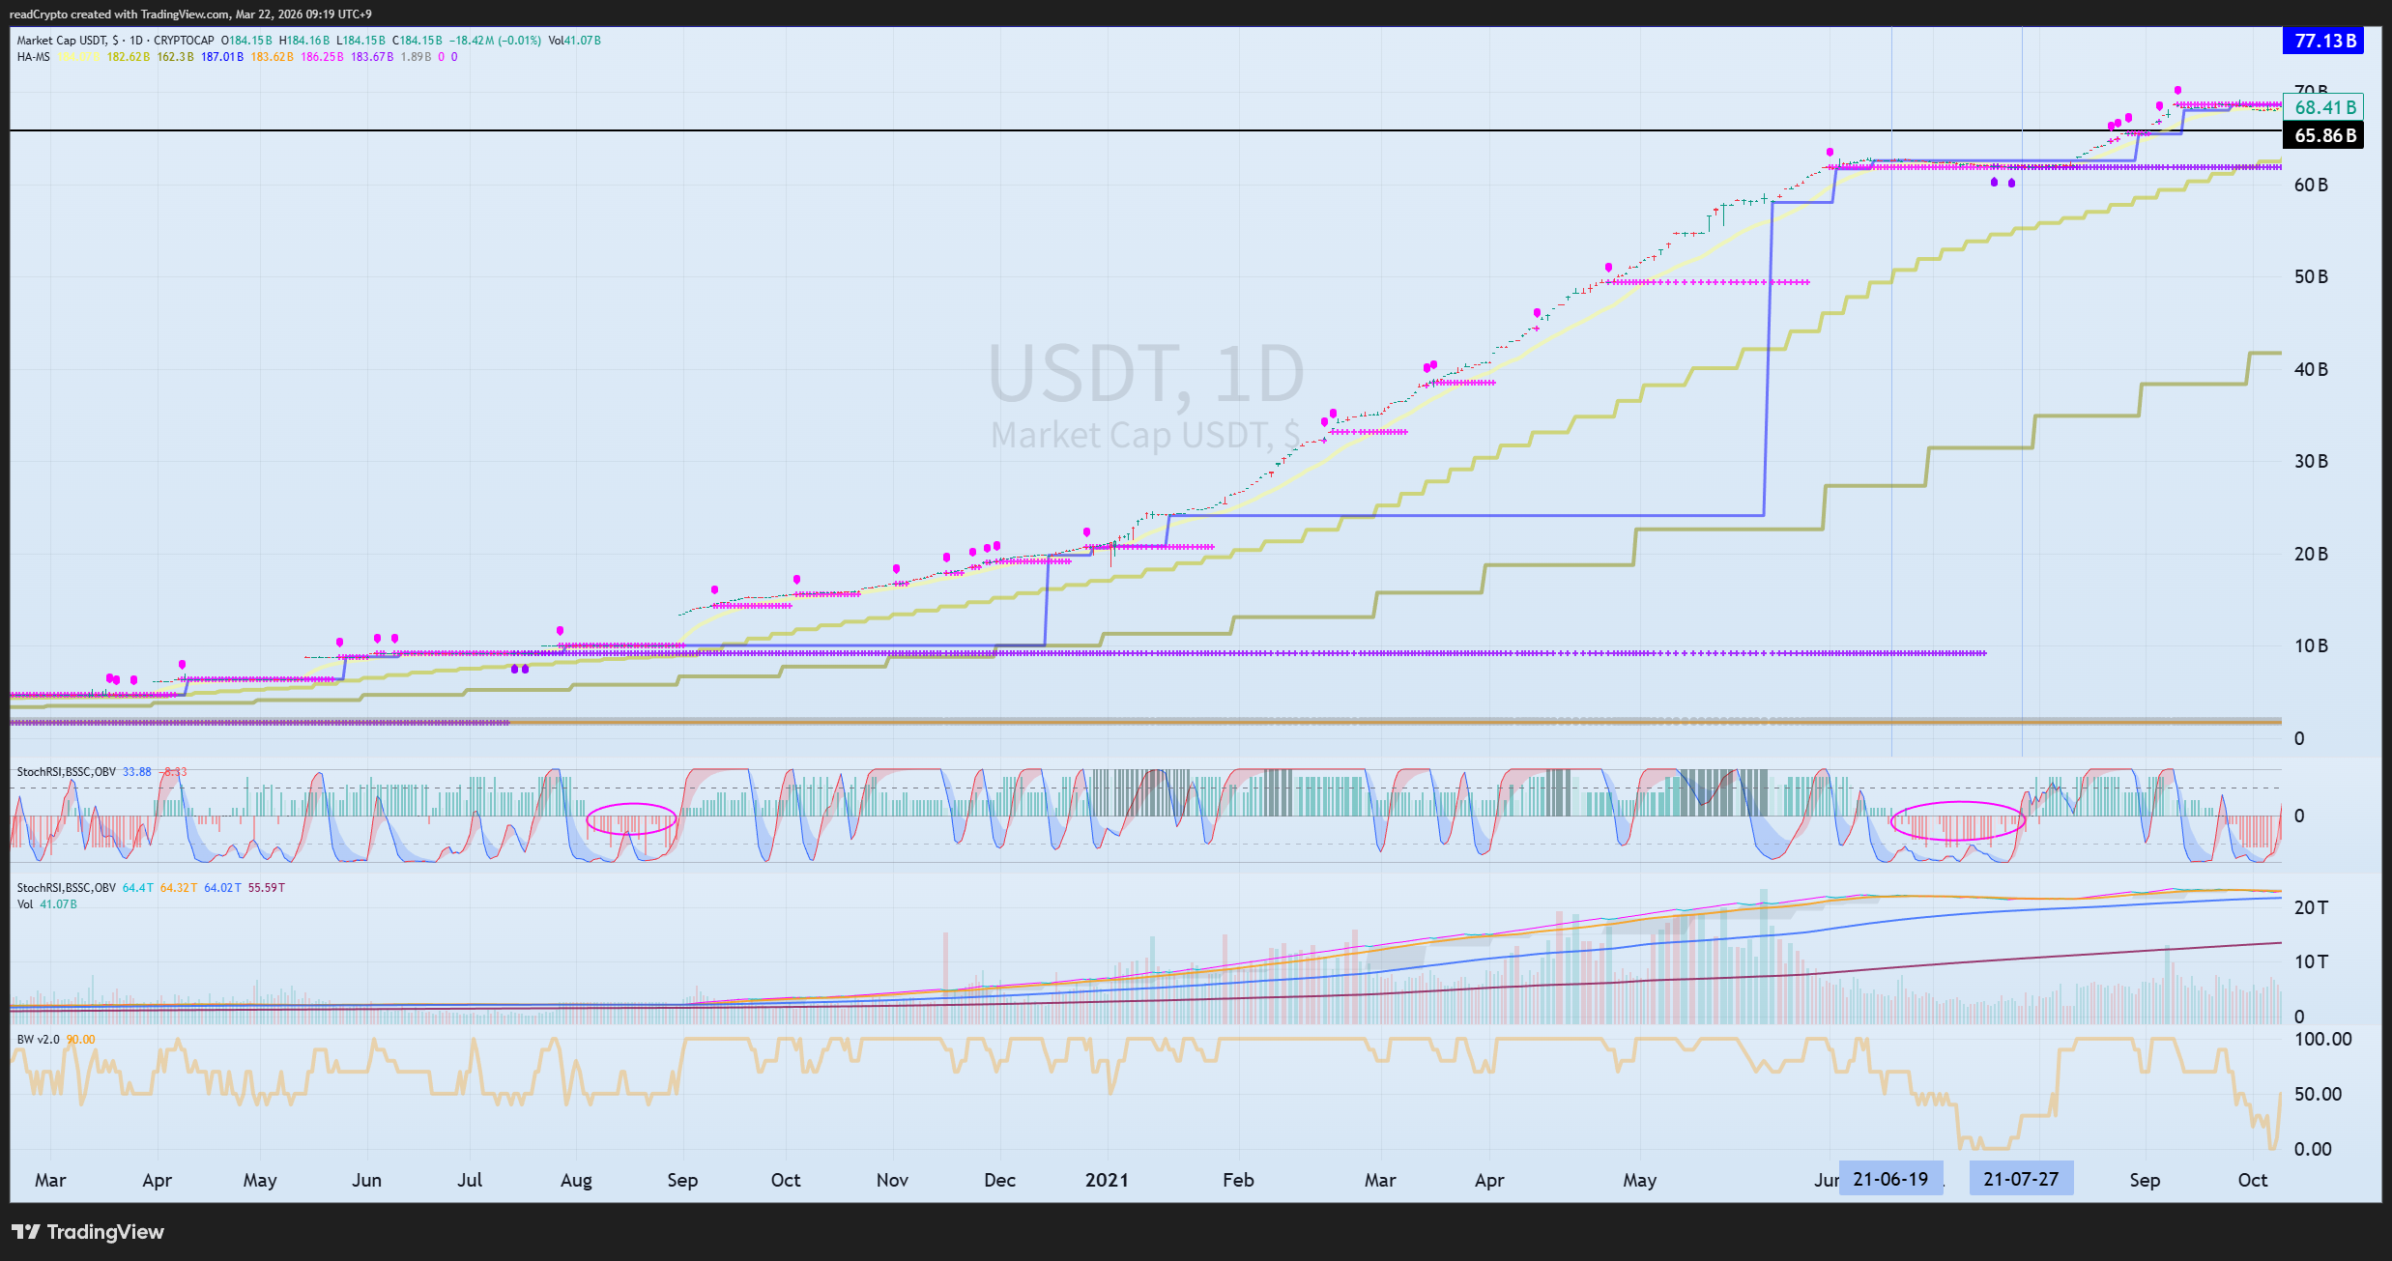Click the purple HA-MS value 183.67B
Image resolution: width=2392 pixels, height=1261 pixels.
(372, 57)
